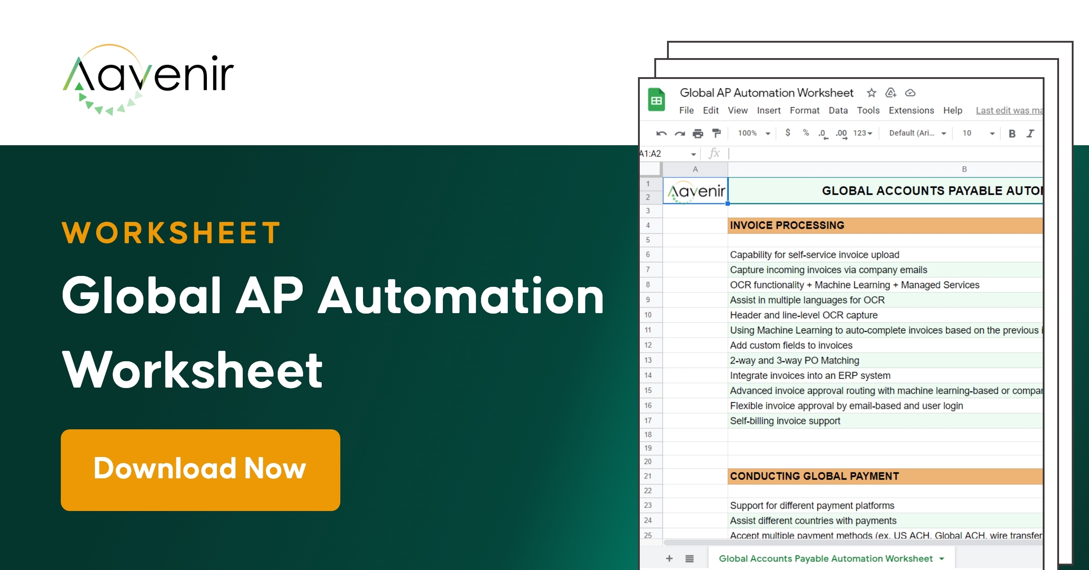Select row 4 header
Image resolution: width=1089 pixels, height=570 pixels.
coord(651,226)
